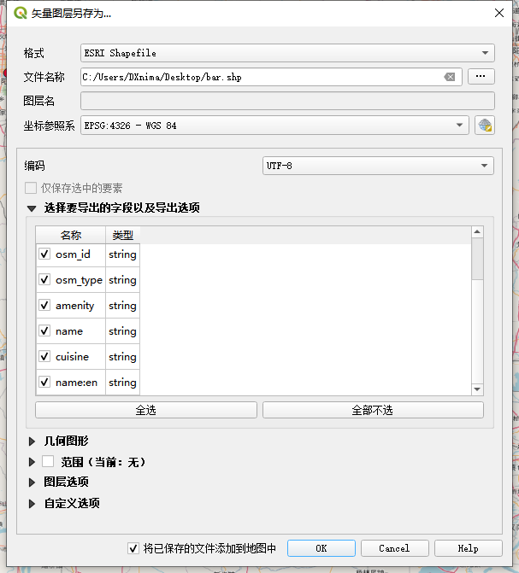Clear the file name with the X icon
This screenshot has height=573, width=519.
tap(450, 77)
